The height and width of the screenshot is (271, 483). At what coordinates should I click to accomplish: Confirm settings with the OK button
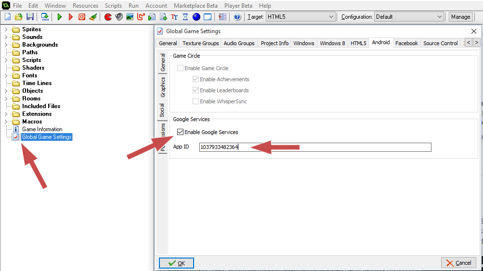177,263
